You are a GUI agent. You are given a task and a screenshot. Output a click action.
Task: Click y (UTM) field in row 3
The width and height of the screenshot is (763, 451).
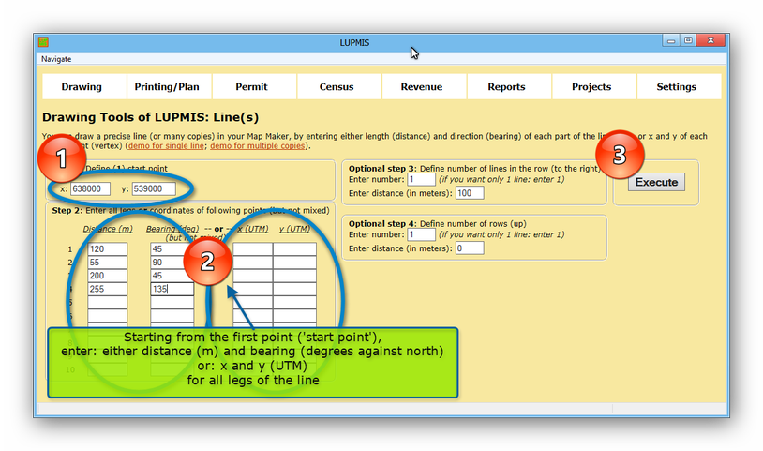(294, 276)
